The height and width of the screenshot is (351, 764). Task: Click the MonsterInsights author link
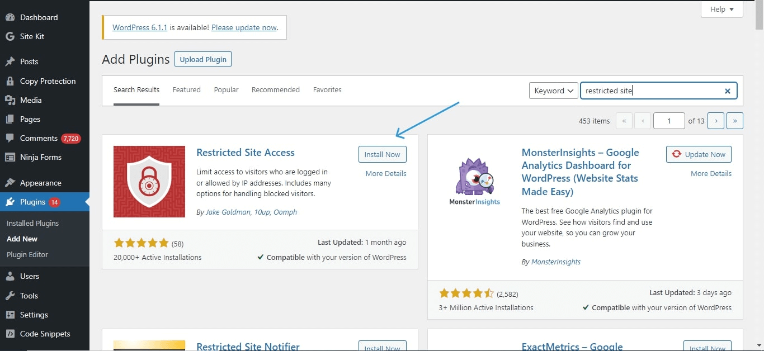pos(556,262)
